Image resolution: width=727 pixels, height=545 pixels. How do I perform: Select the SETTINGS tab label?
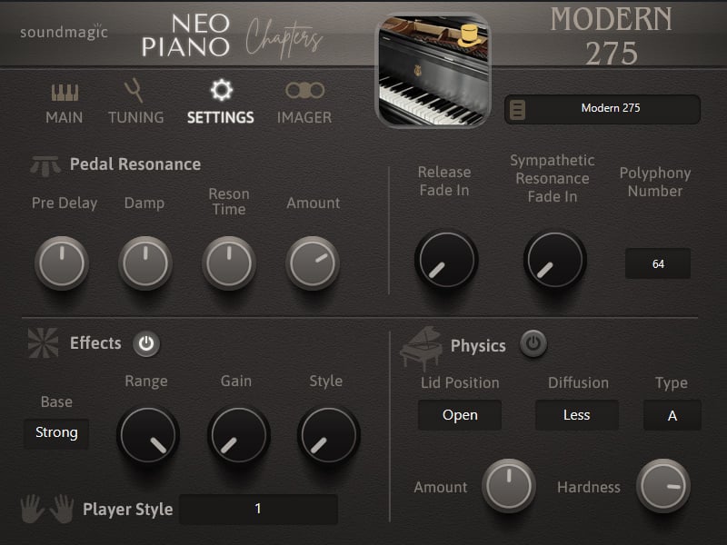[x=221, y=118]
